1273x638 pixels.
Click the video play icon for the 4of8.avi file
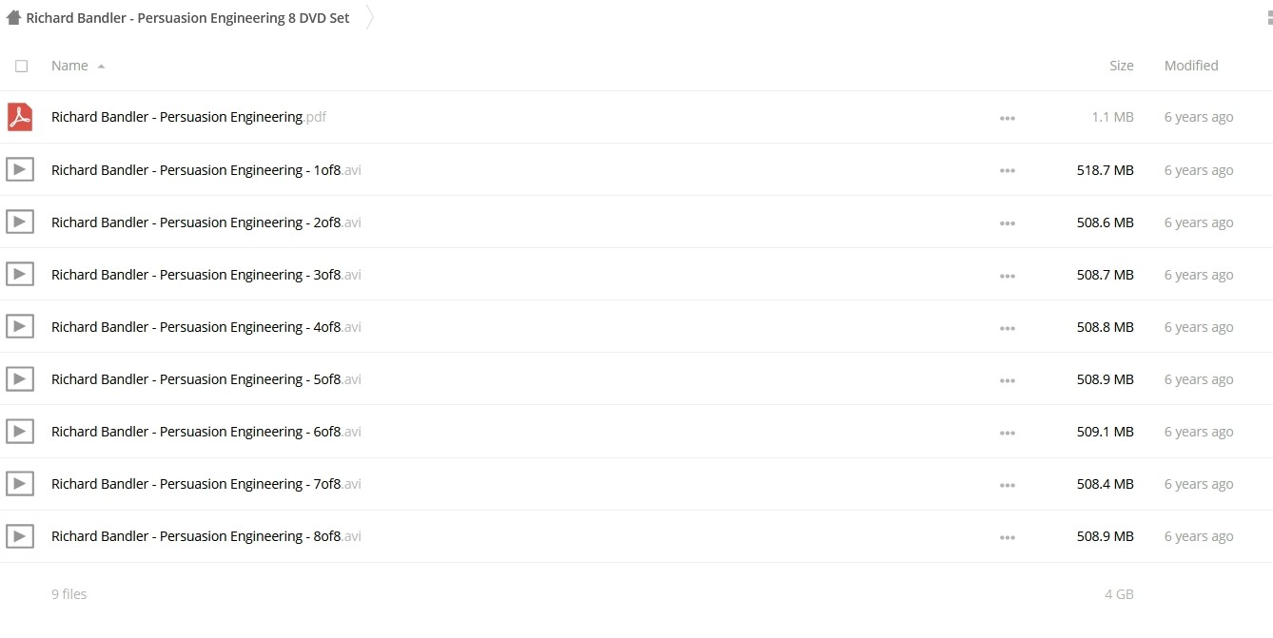(20, 327)
